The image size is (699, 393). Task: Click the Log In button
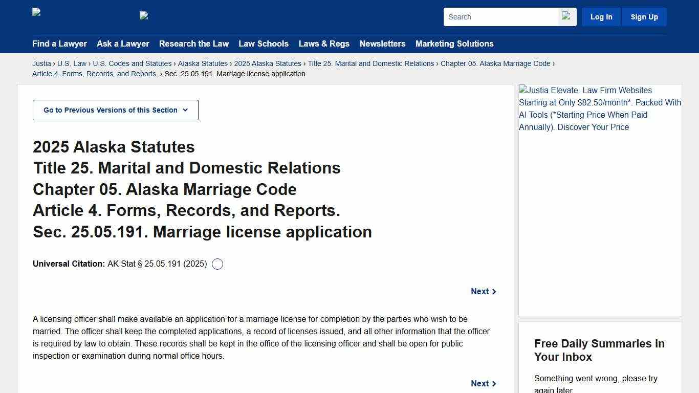click(601, 16)
